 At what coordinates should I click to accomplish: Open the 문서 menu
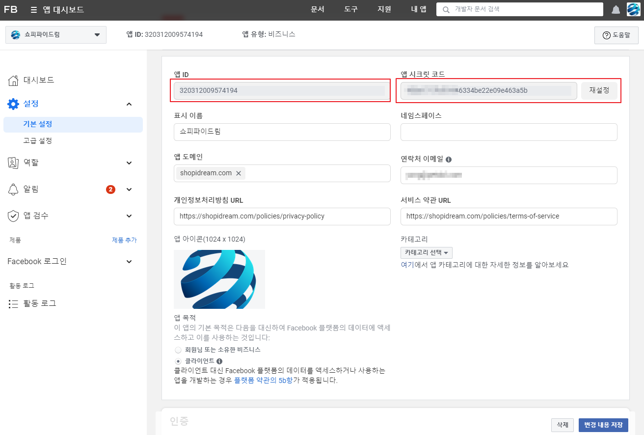click(318, 9)
